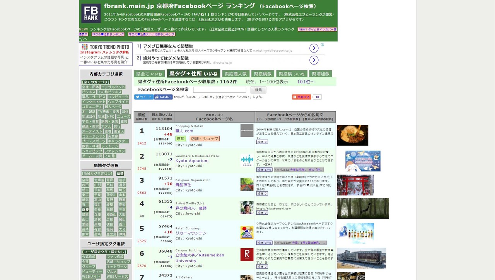Select the ビューティー user tag
The width and height of the screenshot is (495, 280).
coord(92,272)
